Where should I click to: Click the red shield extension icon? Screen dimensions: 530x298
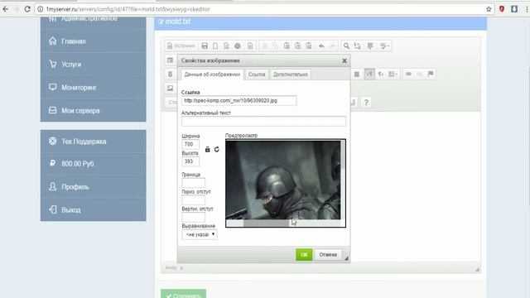(x=502, y=9)
